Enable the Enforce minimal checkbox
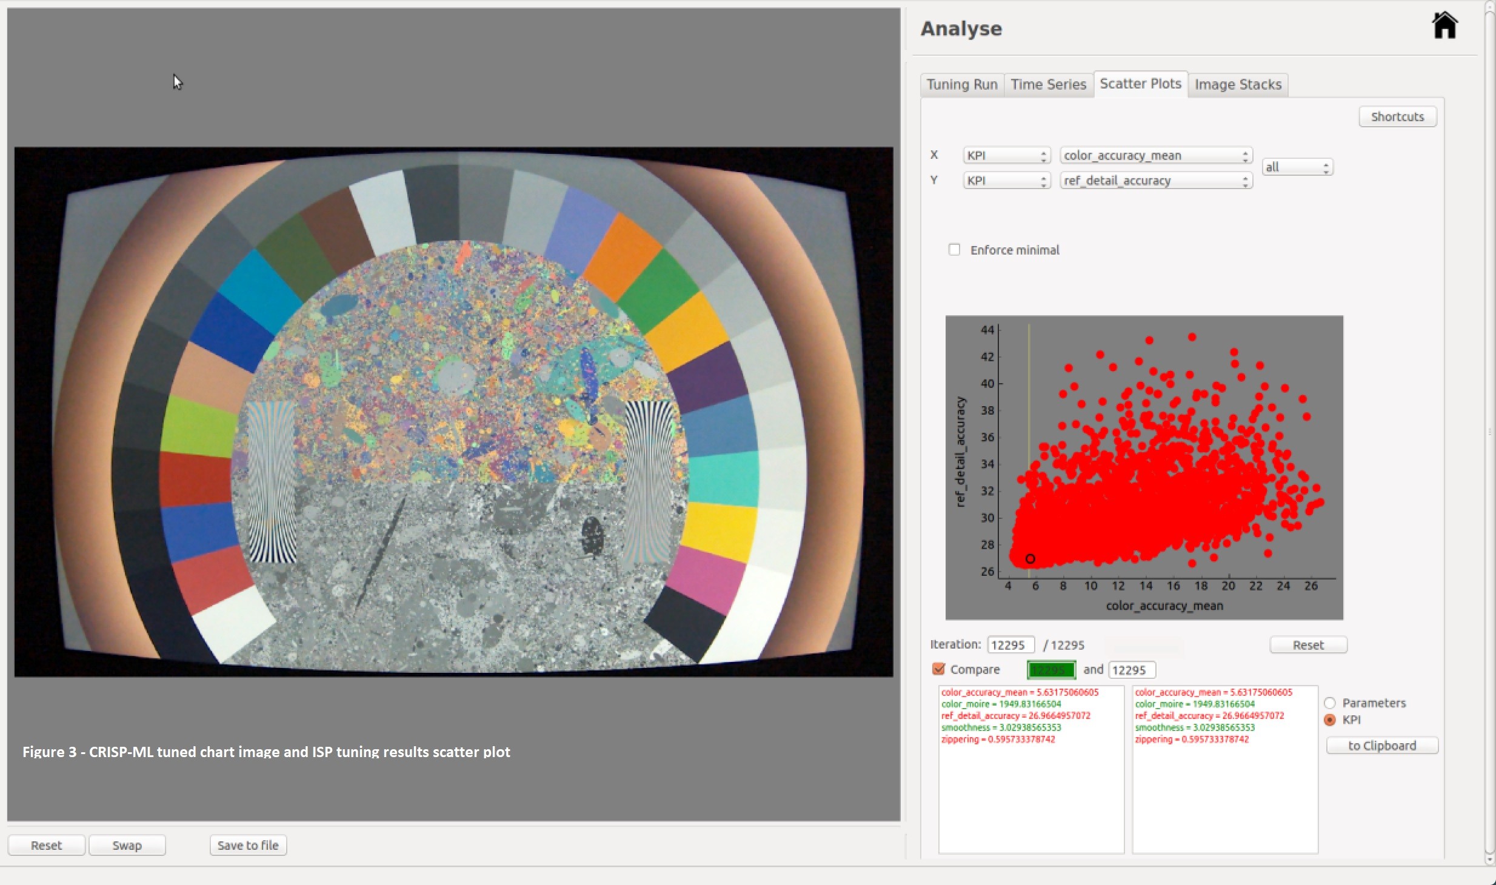The width and height of the screenshot is (1496, 885). coord(955,250)
